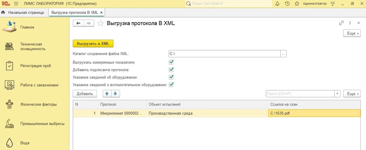Click the Выгрузить в XML button
Screen dimensions: 366x150
[93, 44]
